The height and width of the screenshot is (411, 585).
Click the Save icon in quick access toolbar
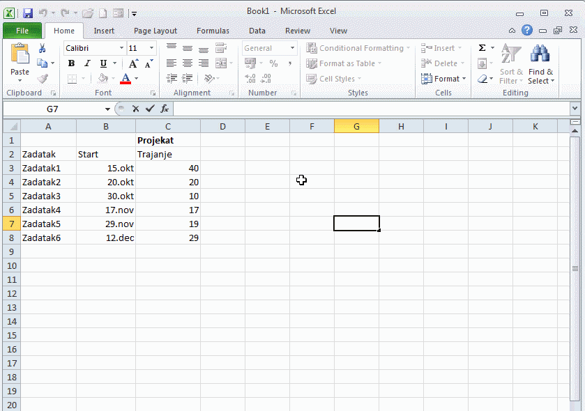(x=28, y=13)
